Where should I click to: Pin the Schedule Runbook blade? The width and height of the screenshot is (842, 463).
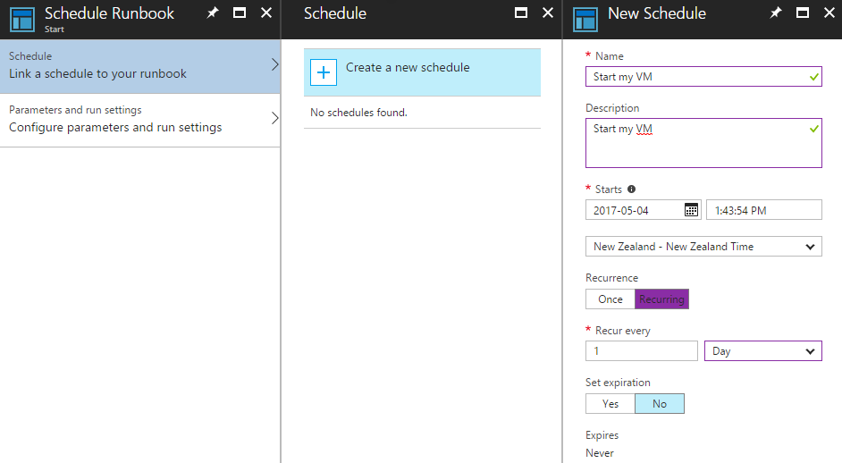pyautogui.click(x=213, y=13)
